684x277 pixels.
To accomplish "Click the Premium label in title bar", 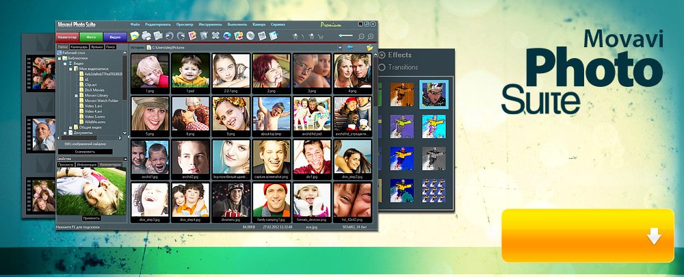I will tap(331, 25).
